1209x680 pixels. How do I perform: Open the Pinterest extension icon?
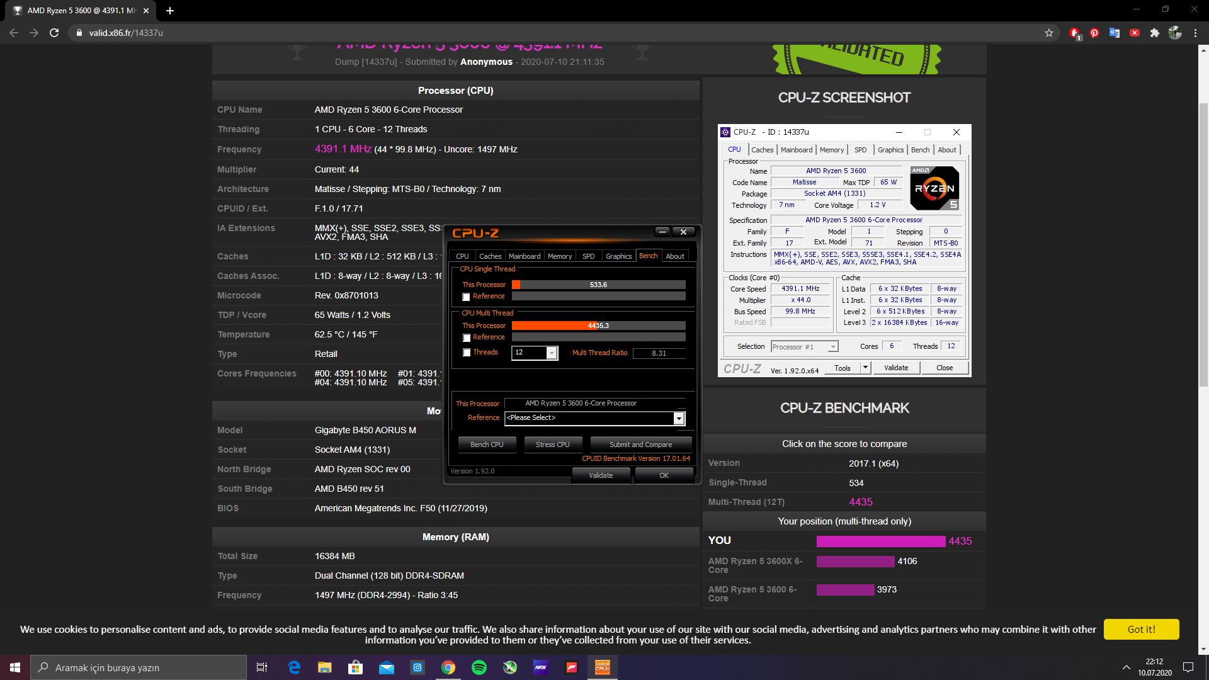click(1094, 33)
